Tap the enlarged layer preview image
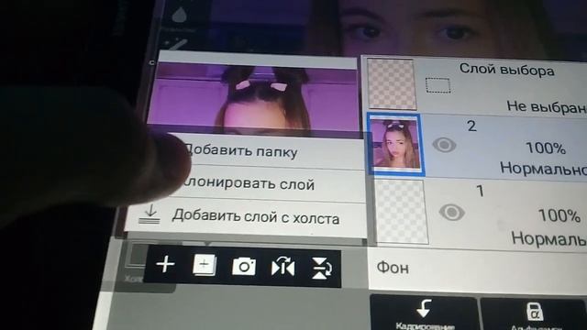The width and height of the screenshot is (587, 330). [x=253, y=98]
